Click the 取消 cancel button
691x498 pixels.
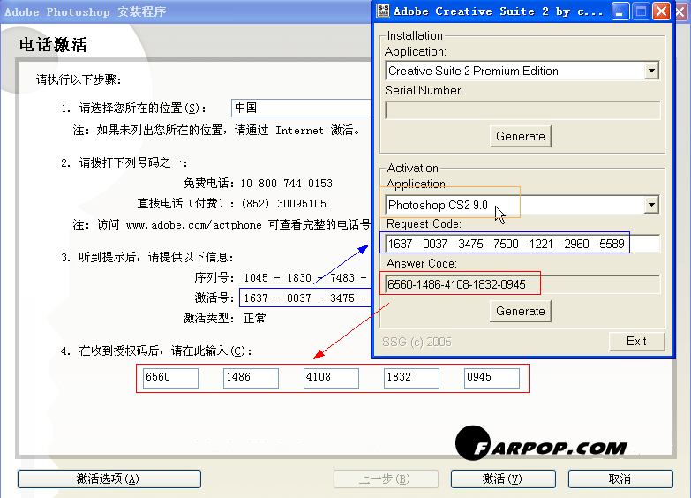coord(620,479)
